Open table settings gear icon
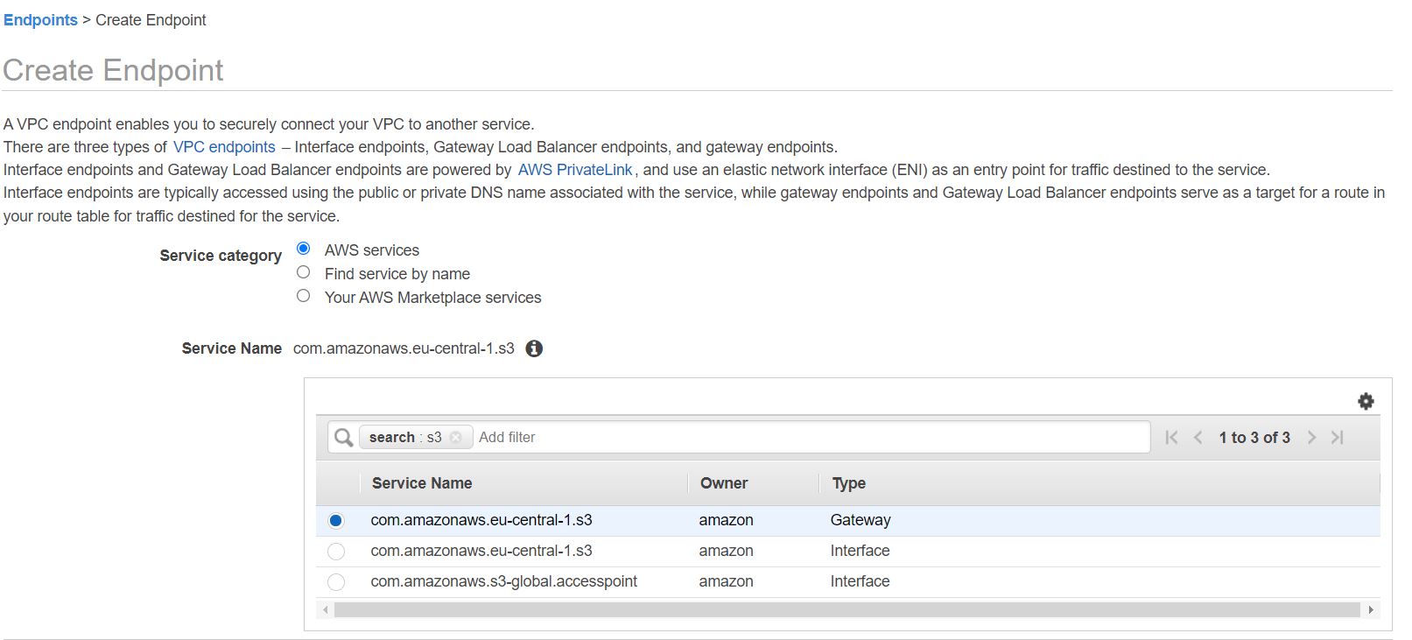The width and height of the screenshot is (1412, 640). point(1366,401)
